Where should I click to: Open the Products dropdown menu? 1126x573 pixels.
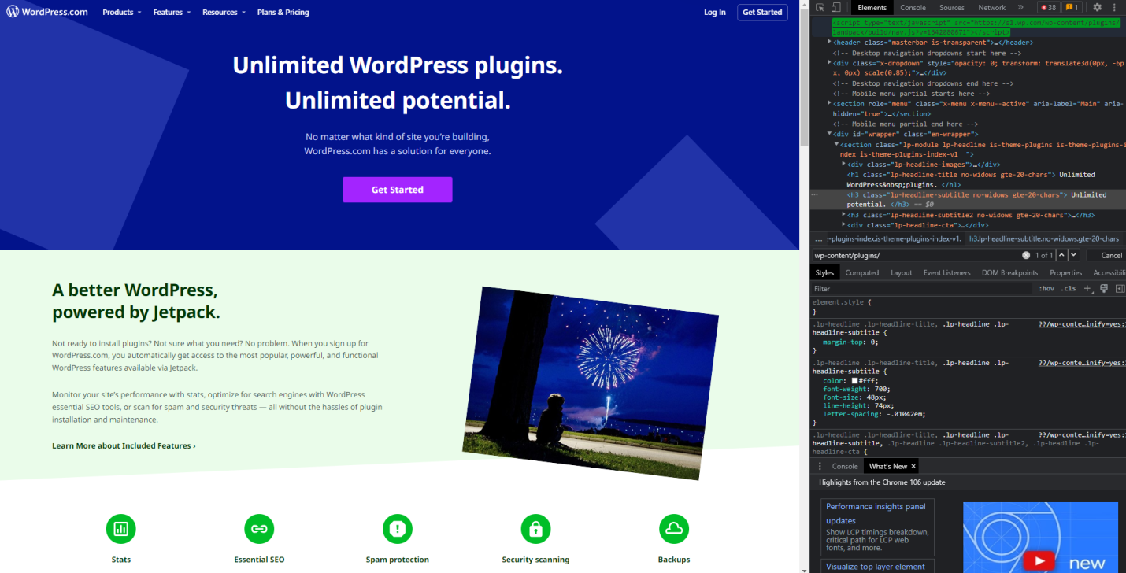tap(122, 12)
